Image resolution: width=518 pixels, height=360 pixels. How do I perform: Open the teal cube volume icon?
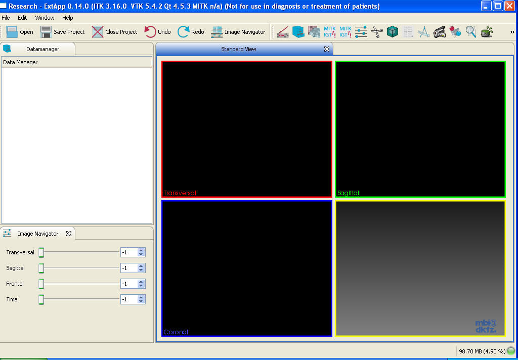click(x=393, y=32)
